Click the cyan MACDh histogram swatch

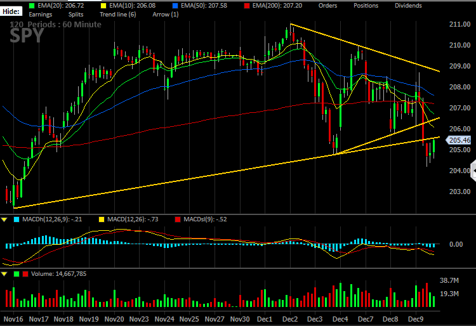tap(17, 219)
